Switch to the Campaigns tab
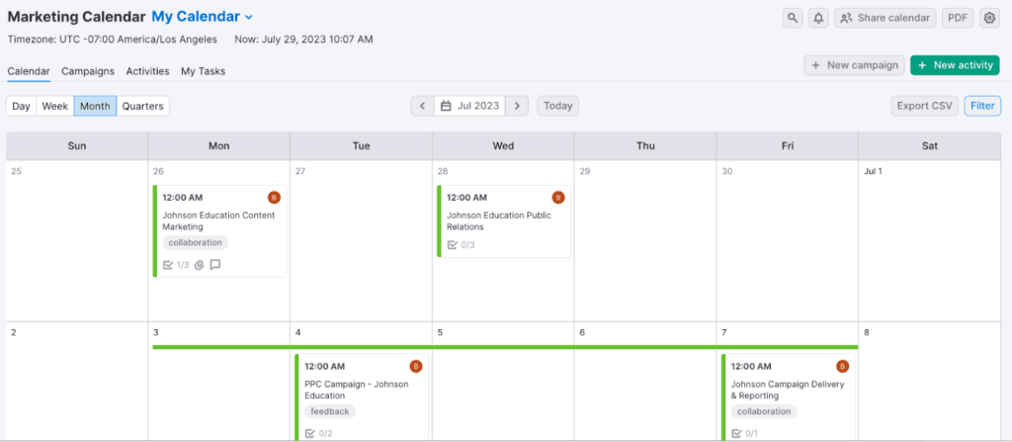 88,71
